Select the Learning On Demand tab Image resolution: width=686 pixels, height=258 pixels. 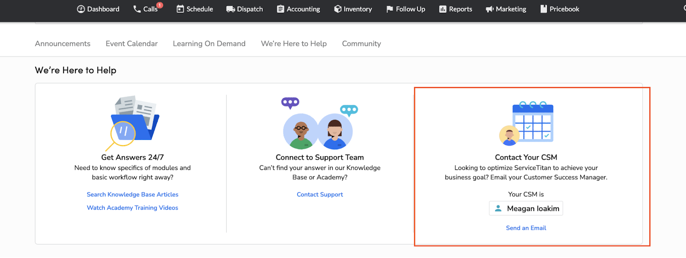click(x=209, y=44)
